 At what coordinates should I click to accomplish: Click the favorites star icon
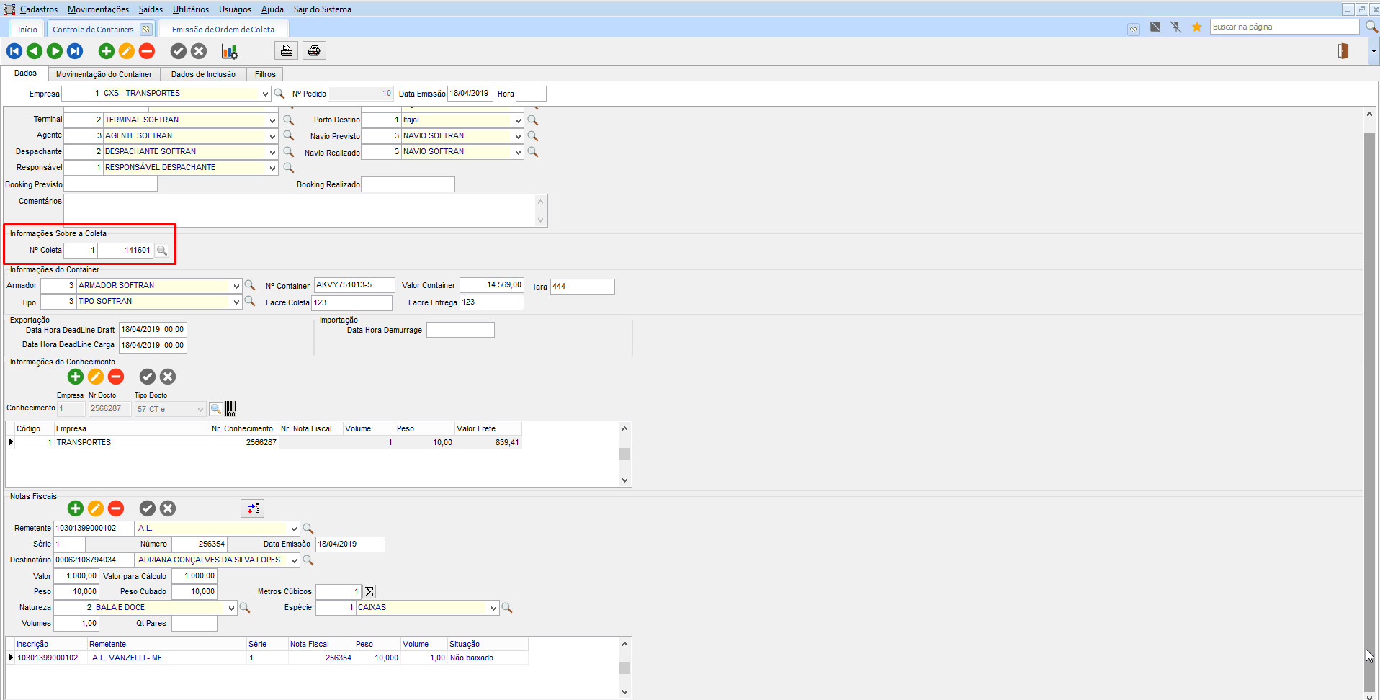1197,27
